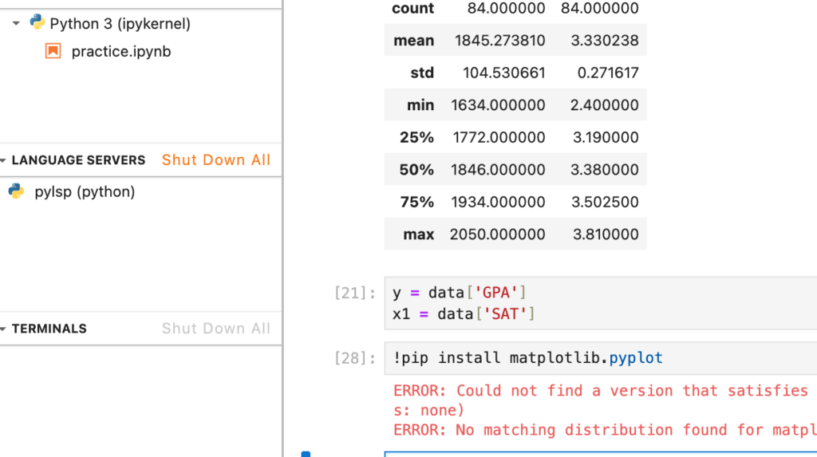This screenshot has height=457, width=817.
Task: Collapse the TERMINALS section
Action: point(4,329)
